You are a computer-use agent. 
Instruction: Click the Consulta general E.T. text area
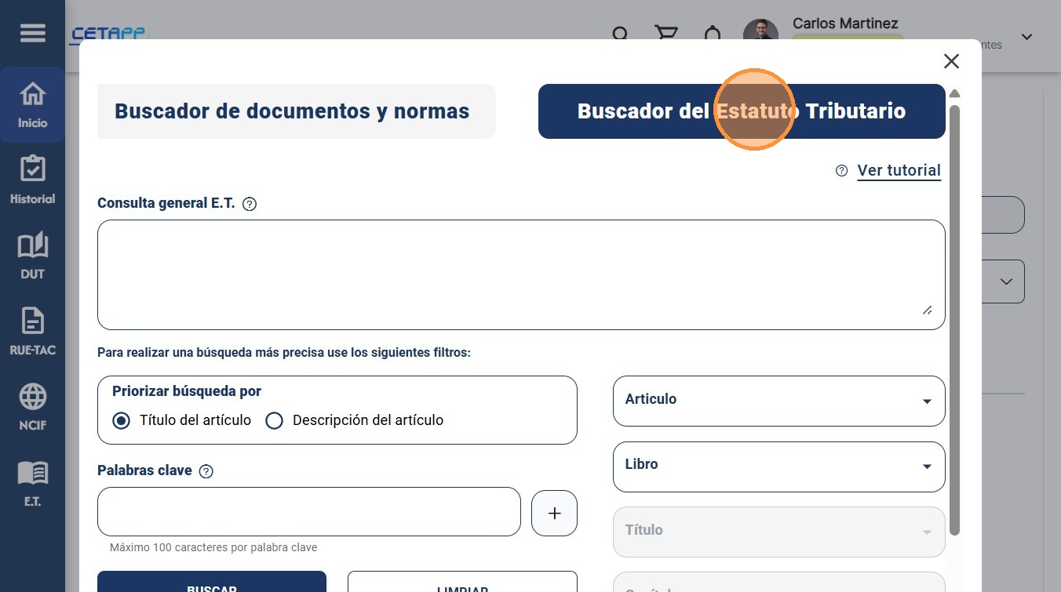(x=521, y=274)
